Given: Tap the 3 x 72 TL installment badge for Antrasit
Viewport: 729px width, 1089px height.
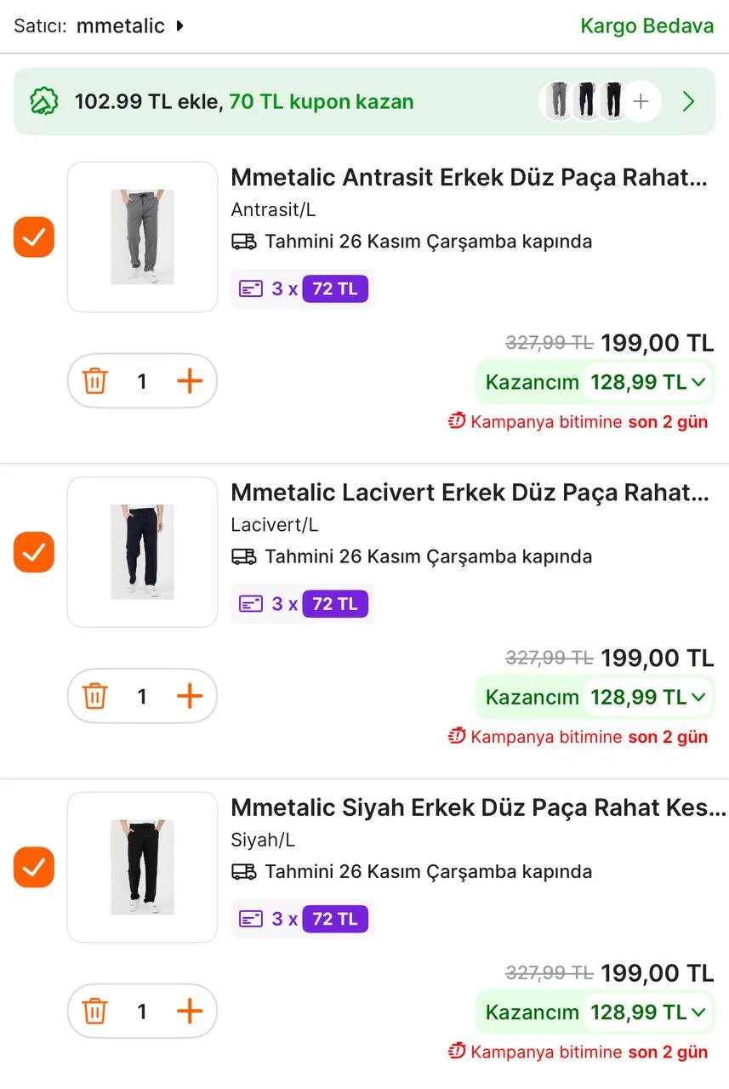Looking at the screenshot, I should tap(303, 289).
